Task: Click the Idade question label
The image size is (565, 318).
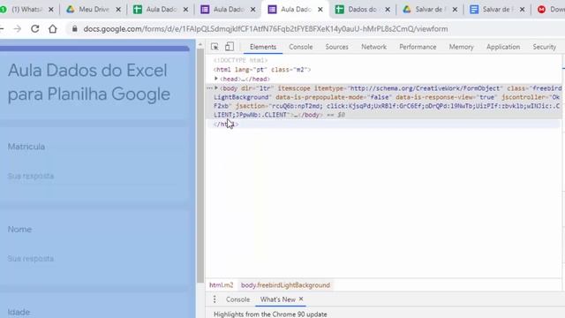Action: (x=19, y=312)
